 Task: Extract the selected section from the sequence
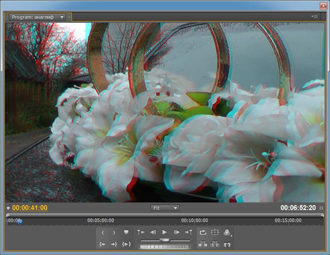coord(215,244)
